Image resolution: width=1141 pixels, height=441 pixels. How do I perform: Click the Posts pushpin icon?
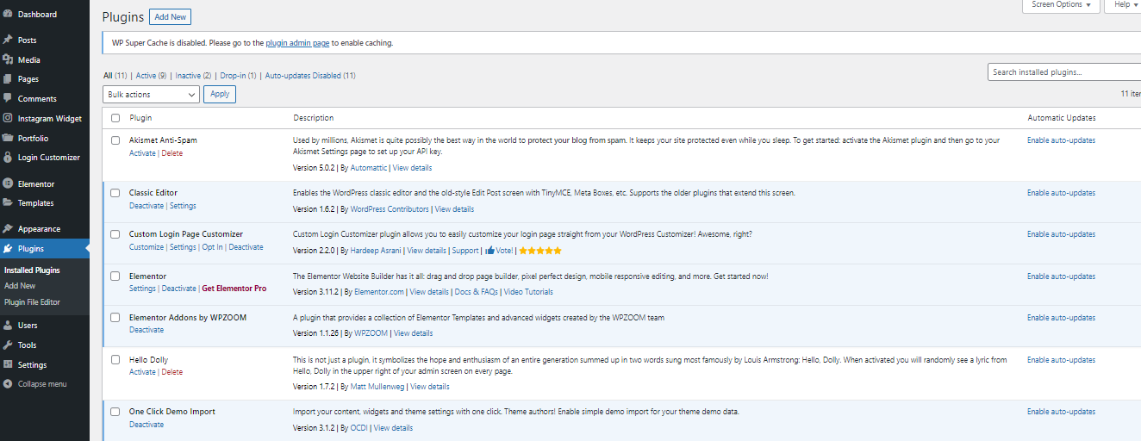pyautogui.click(x=8, y=40)
